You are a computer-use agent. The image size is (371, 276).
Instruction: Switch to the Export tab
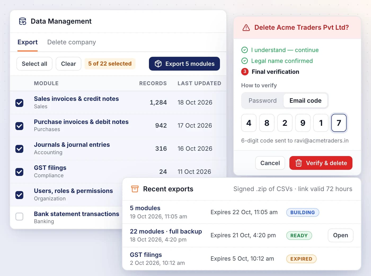click(28, 42)
